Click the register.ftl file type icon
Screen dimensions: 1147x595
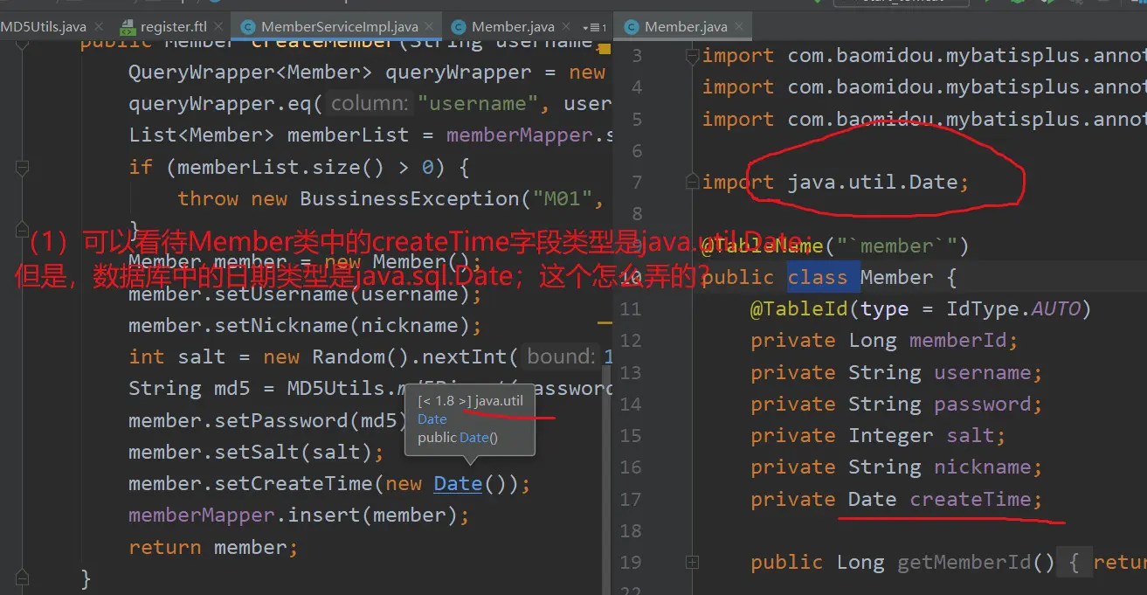point(128,28)
